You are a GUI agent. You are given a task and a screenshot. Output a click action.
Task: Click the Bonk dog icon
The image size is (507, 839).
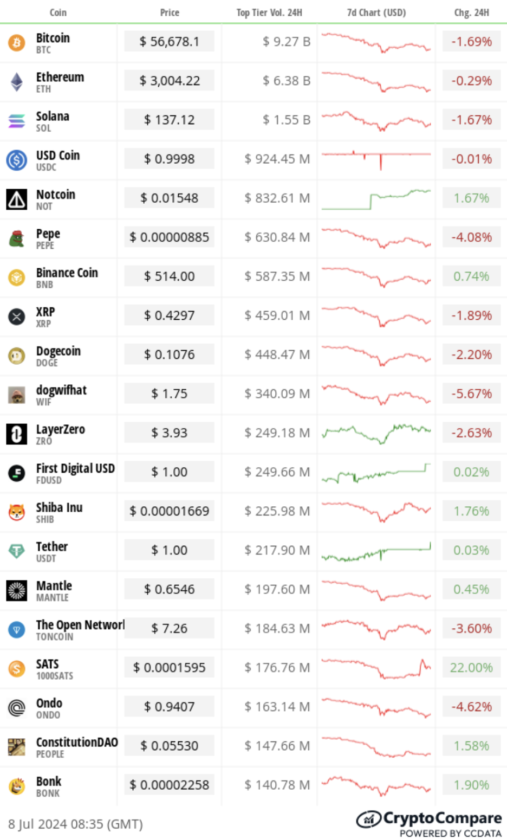click(17, 786)
